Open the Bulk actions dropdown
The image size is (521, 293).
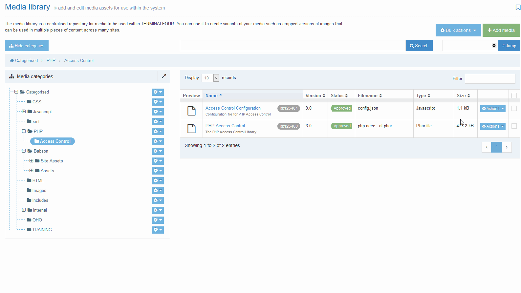pos(458,30)
